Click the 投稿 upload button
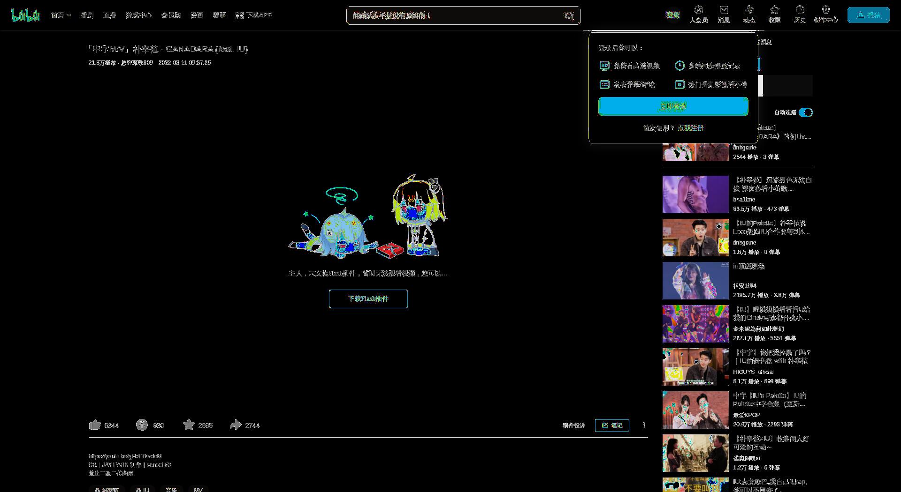The image size is (901, 492). click(868, 15)
